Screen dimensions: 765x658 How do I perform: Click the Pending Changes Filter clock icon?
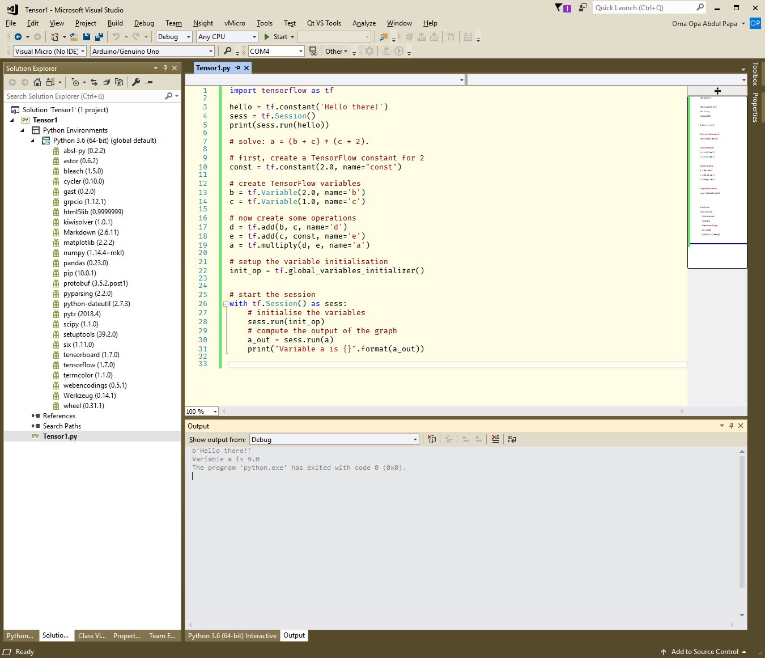(76, 82)
